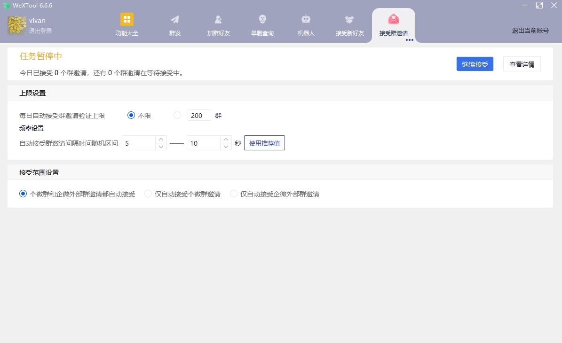Choose 仅自动接受个微群邀请 option
The image size is (562, 343).
pyautogui.click(x=148, y=194)
